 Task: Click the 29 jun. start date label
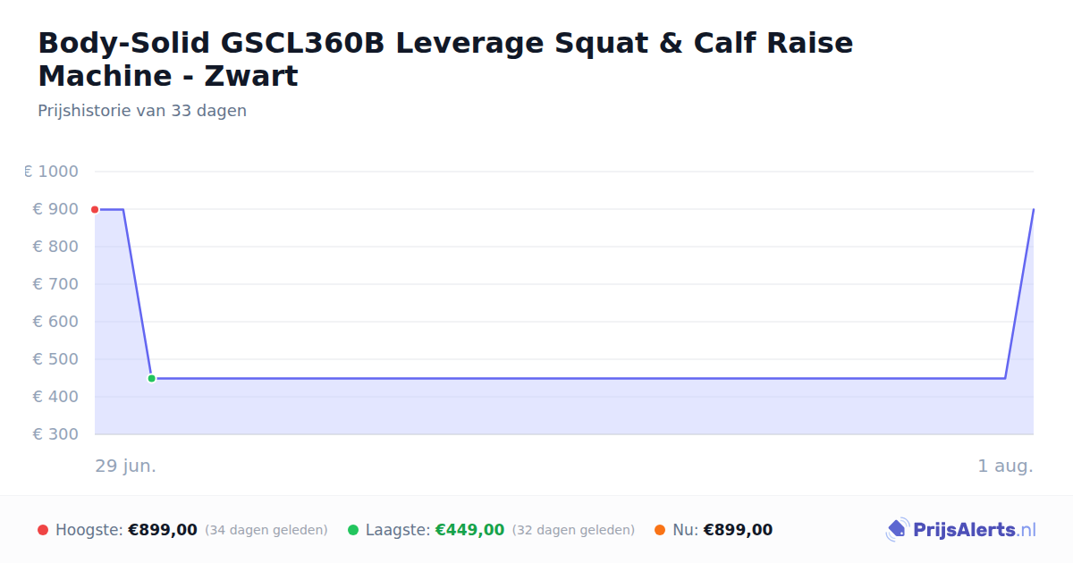click(125, 466)
